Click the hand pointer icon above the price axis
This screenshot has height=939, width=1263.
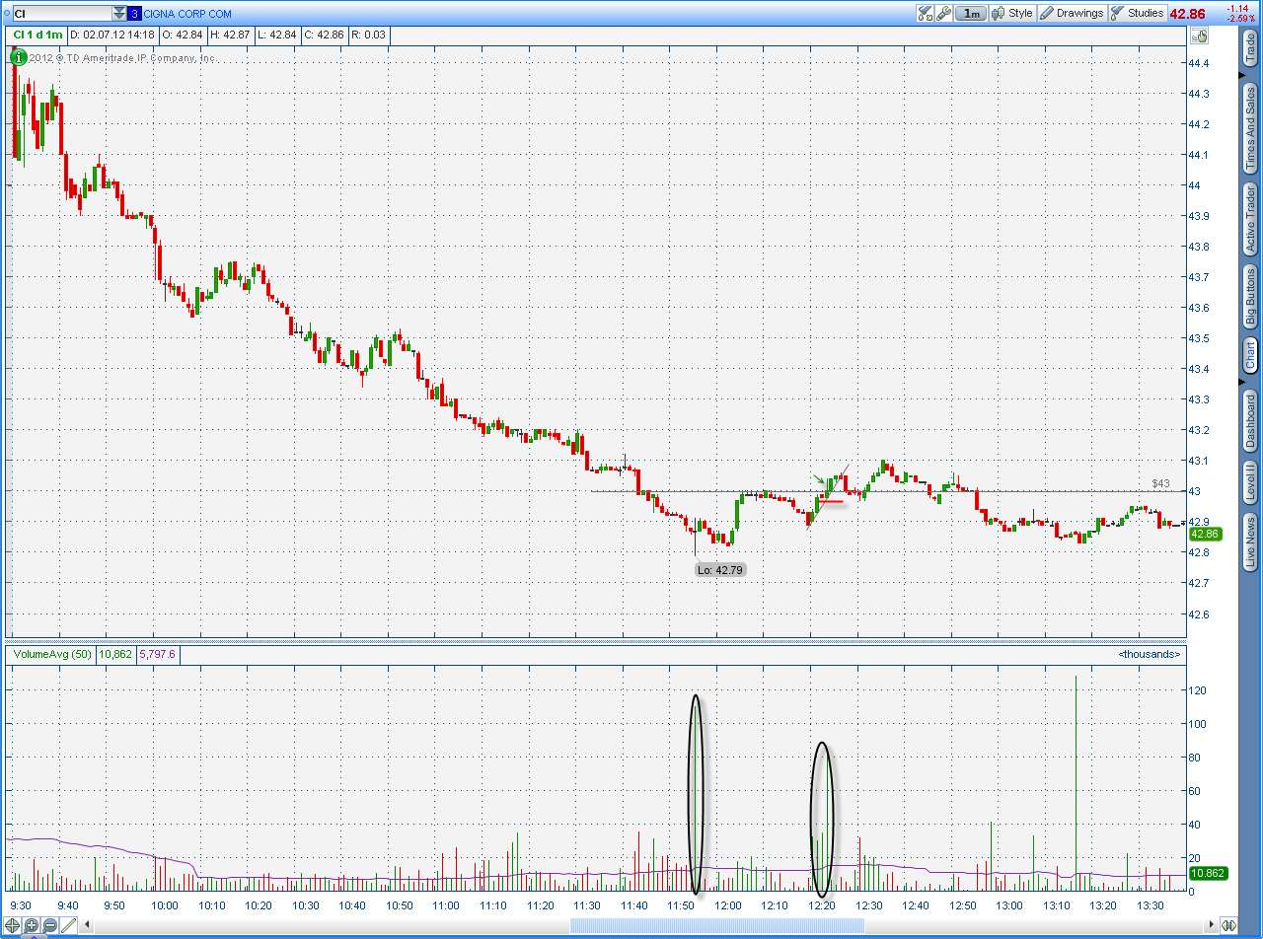pos(1200,36)
